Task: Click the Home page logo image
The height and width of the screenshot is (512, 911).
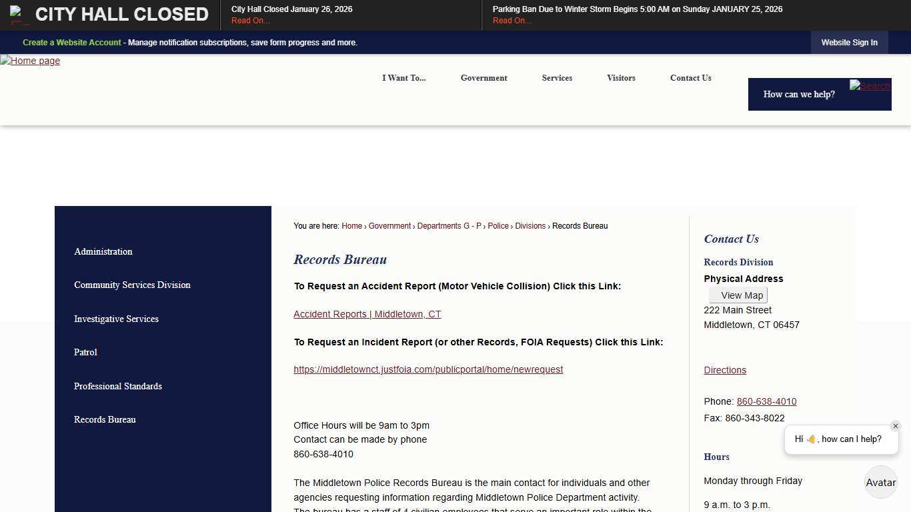Action: pos(30,61)
